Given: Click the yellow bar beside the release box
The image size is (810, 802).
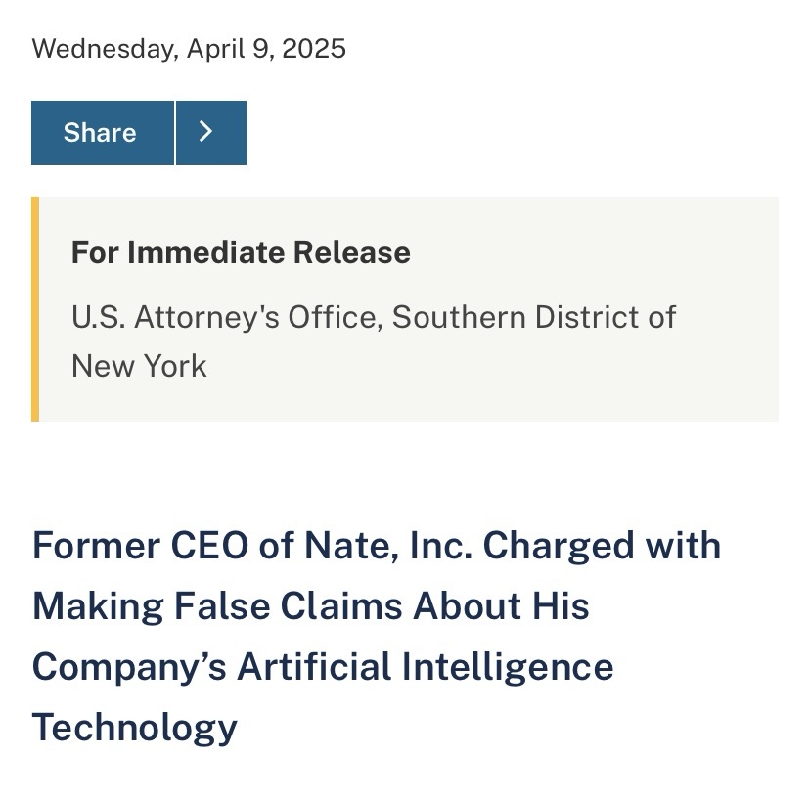Looking at the screenshot, I should tap(35, 309).
